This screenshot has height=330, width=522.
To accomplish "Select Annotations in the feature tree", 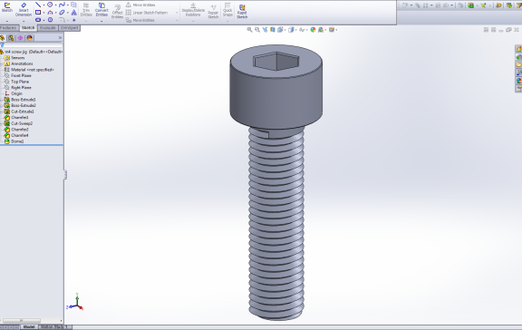I will click(22, 64).
